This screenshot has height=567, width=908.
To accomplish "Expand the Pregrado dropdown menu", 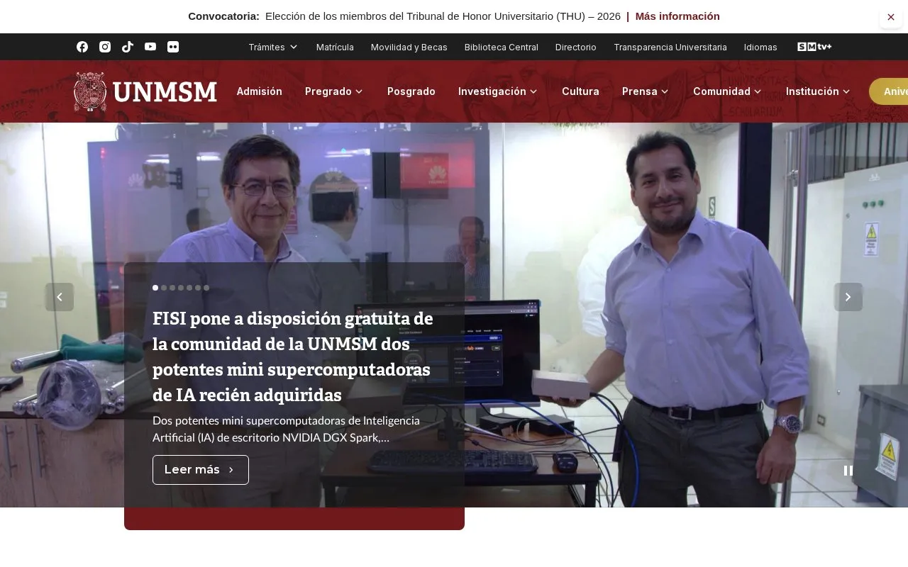I will point(334,91).
